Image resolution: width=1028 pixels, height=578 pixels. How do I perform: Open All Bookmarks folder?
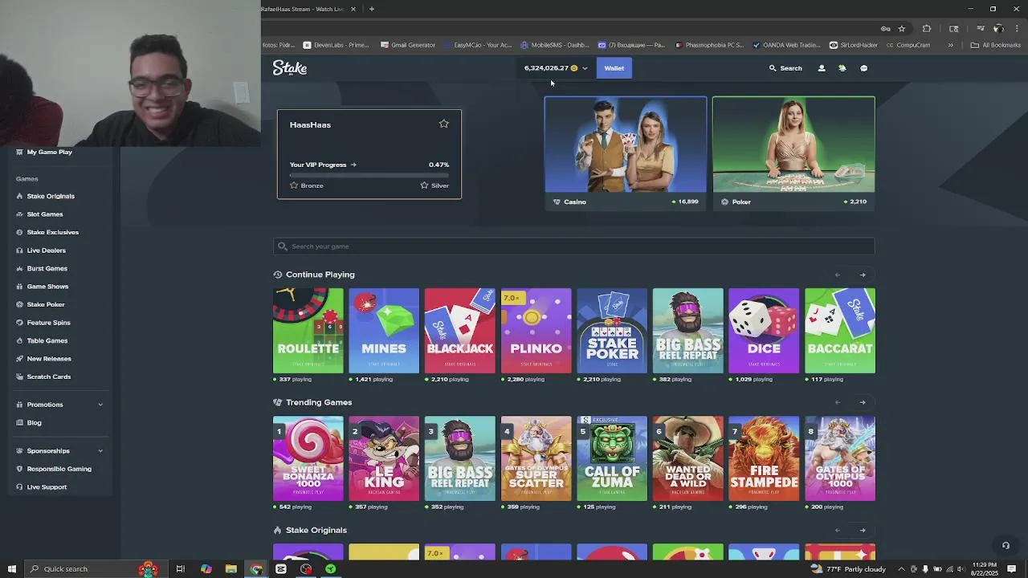996,45
